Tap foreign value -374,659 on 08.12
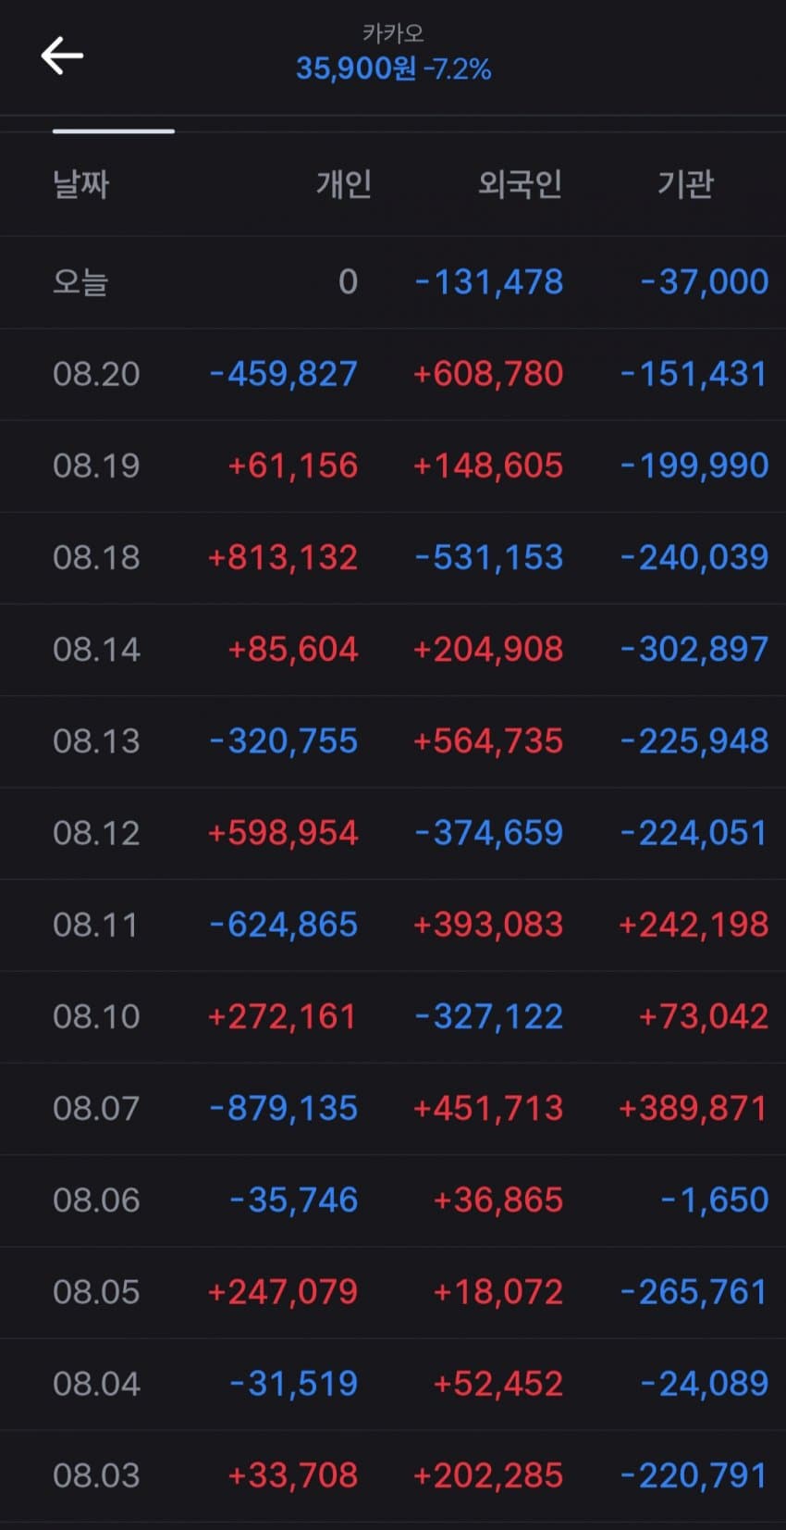This screenshot has height=1530, width=786. (x=489, y=833)
